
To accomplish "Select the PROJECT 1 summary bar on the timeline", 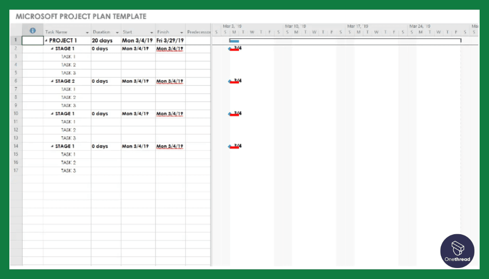I will tap(234, 40).
